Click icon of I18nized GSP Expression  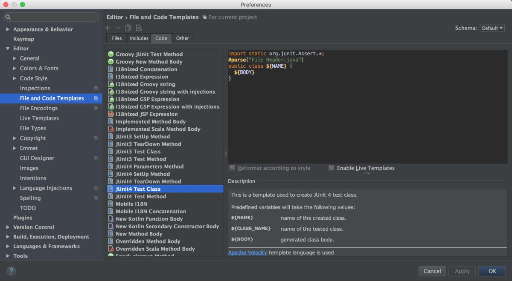(111, 99)
